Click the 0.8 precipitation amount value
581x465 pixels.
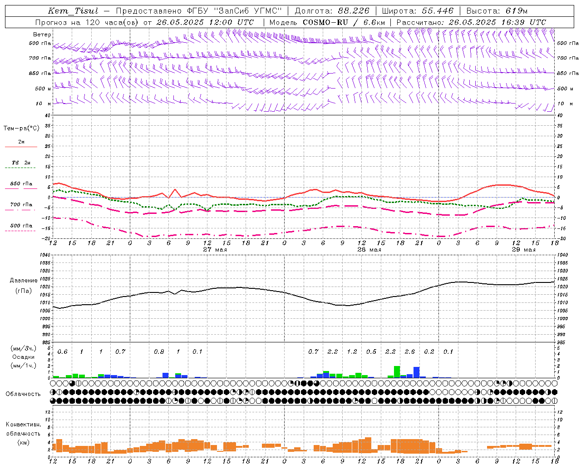point(159,352)
